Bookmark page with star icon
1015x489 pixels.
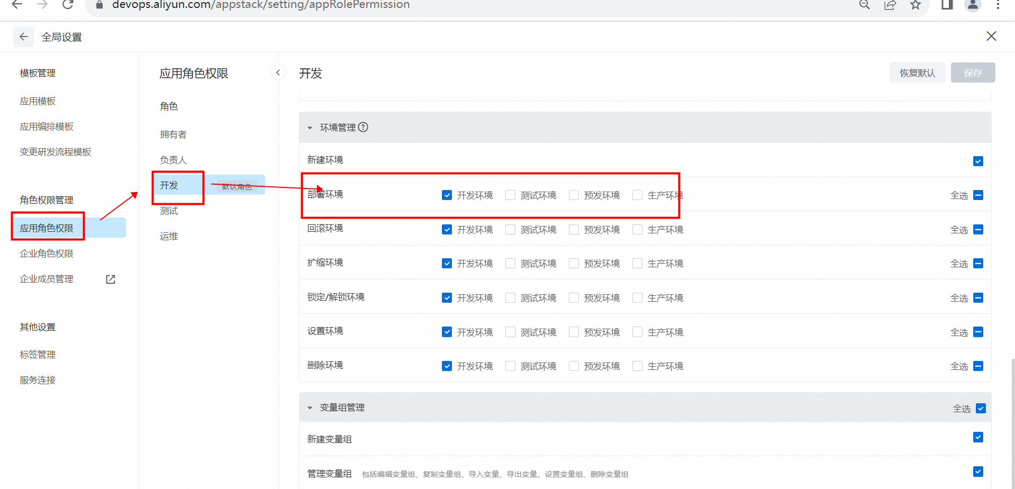tap(916, 5)
